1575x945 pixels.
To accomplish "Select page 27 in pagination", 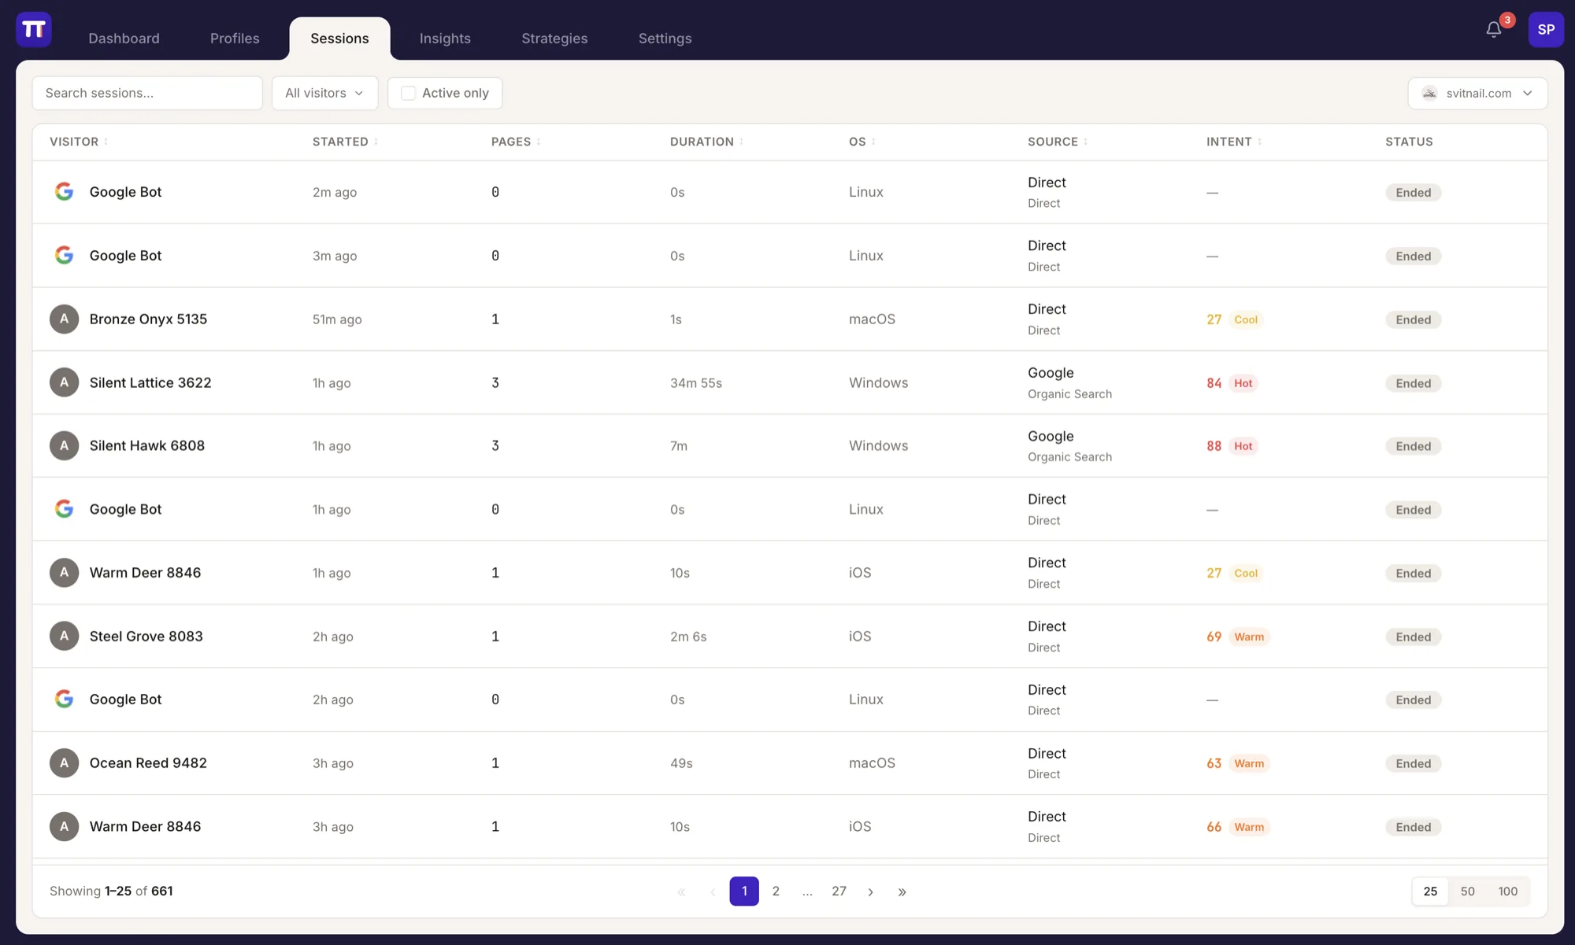I will 839,891.
